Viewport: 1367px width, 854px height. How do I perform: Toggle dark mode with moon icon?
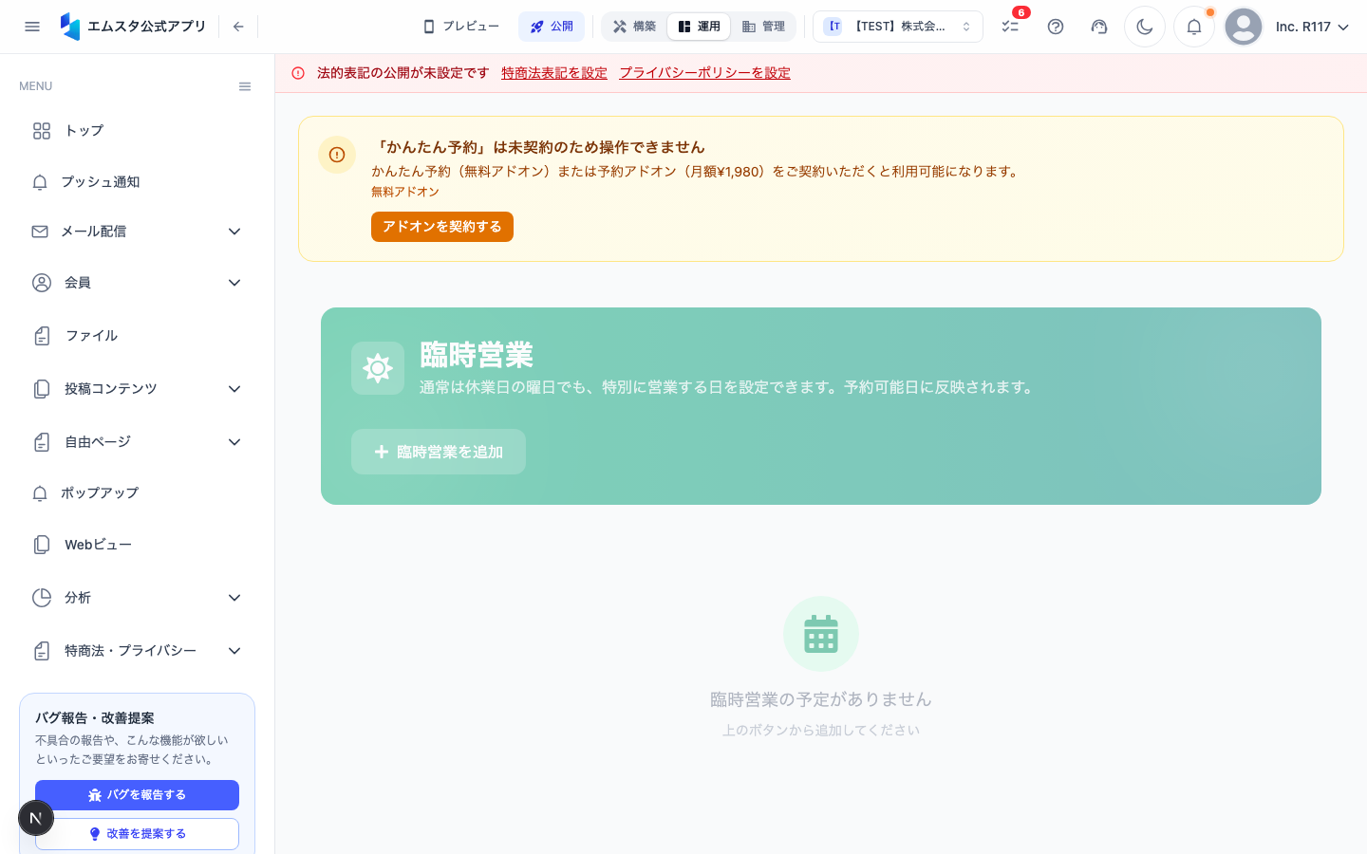1145,27
